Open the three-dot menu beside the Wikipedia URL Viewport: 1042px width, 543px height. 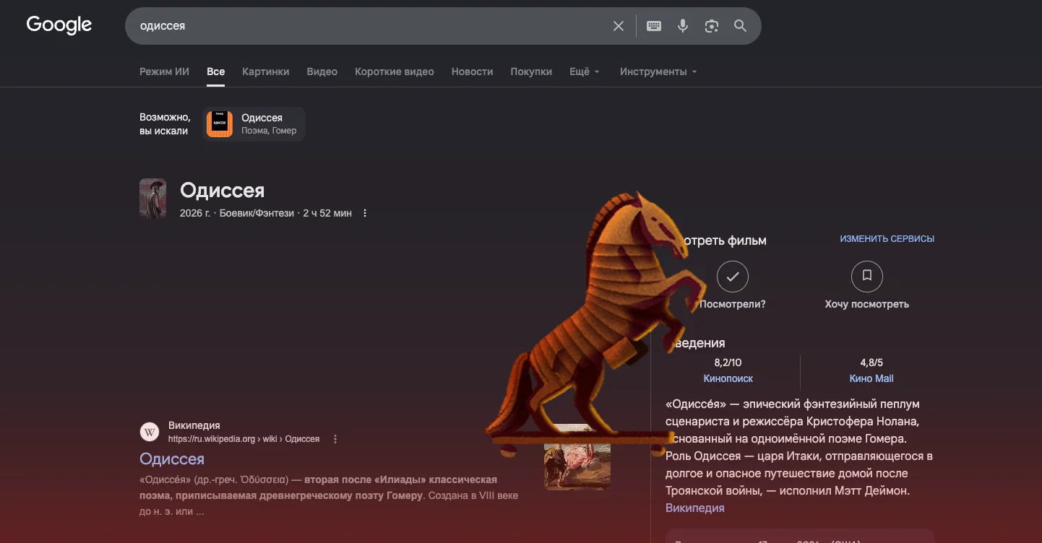point(335,439)
